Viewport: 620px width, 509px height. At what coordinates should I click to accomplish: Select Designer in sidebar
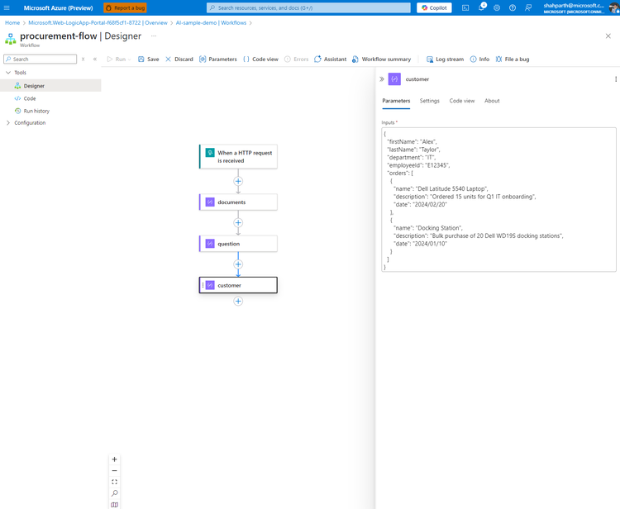(50, 86)
